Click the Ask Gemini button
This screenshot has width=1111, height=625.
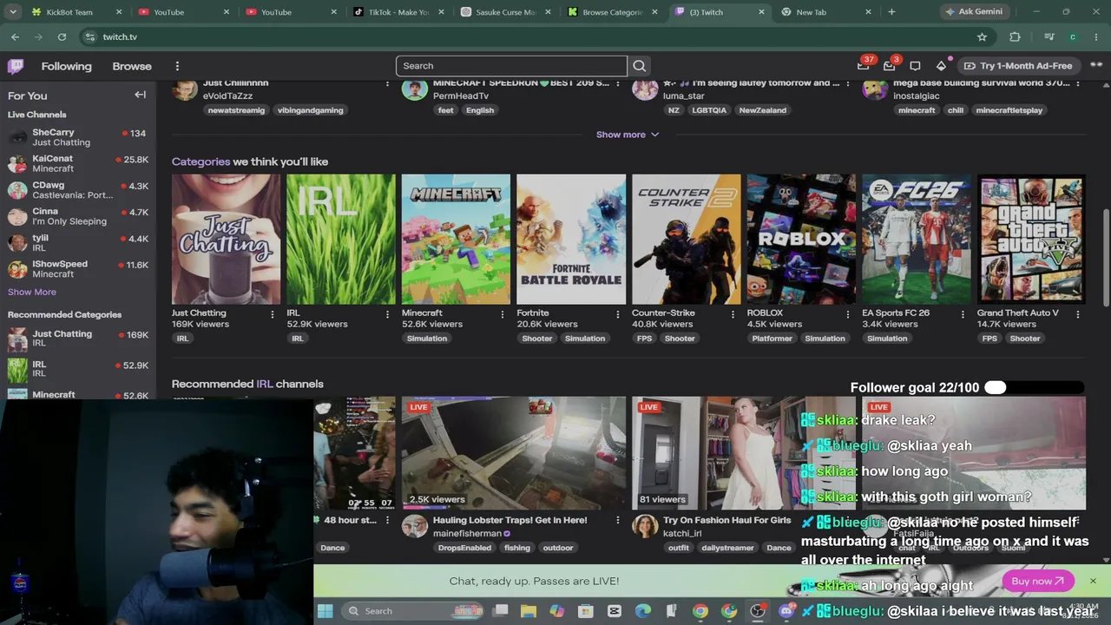pyautogui.click(x=973, y=12)
